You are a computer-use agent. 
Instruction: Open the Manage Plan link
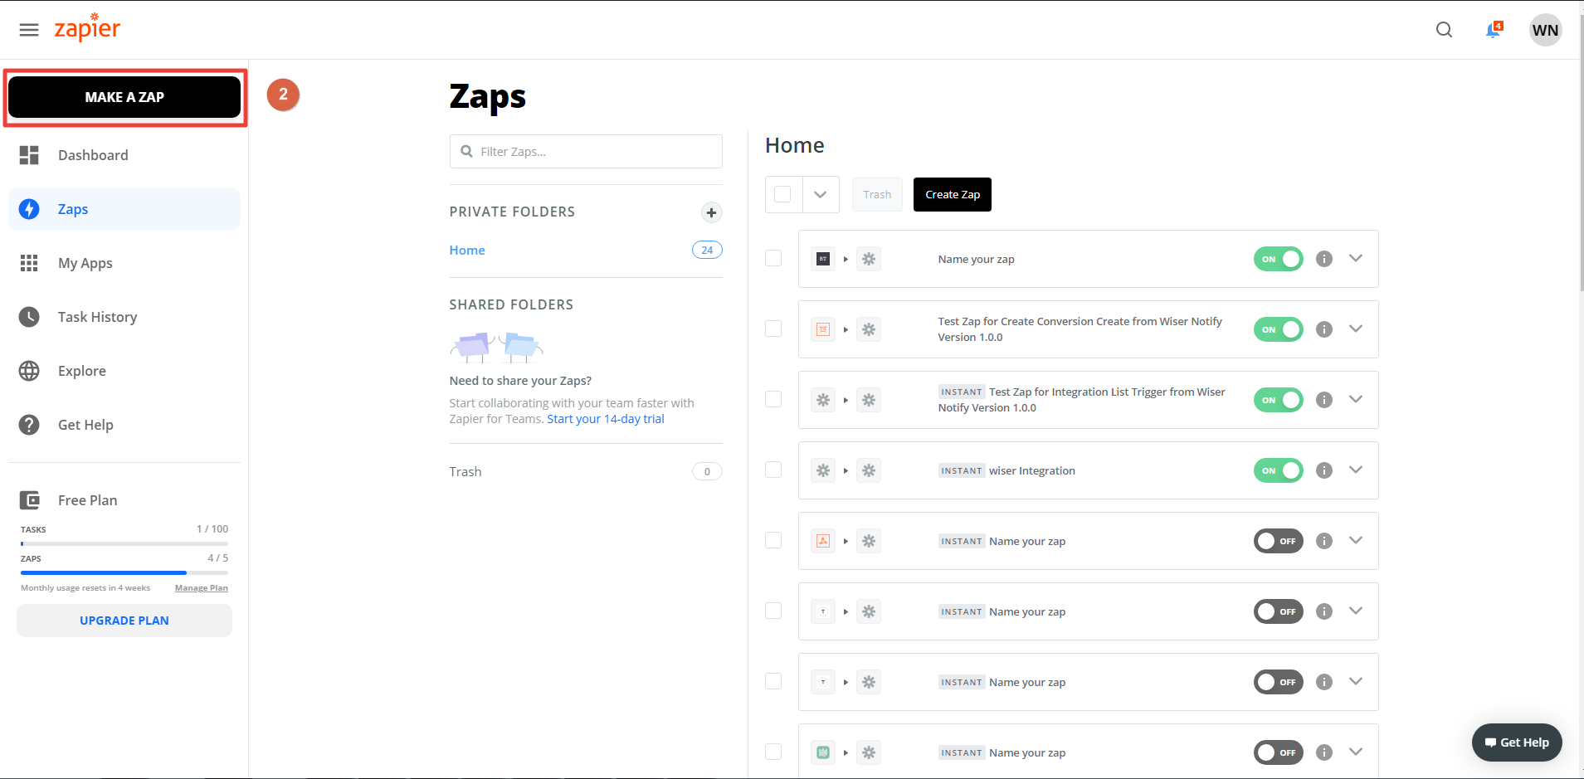tap(202, 588)
